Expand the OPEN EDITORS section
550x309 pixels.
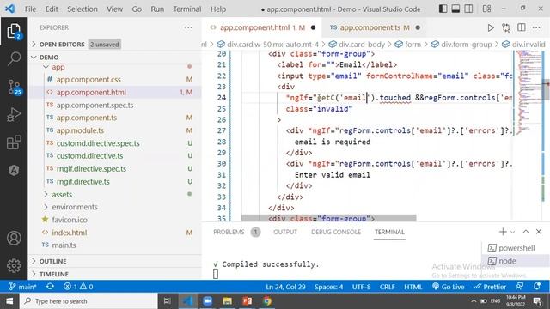click(x=62, y=44)
